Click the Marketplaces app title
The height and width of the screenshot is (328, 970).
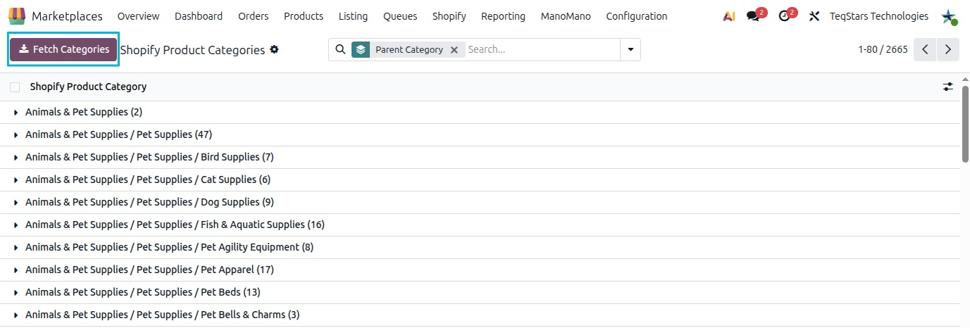[67, 16]
